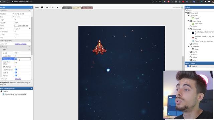Toggle Layer 0 visibility checkbox
Image resolution: width=214 pixels, height=120 pixels.
point(188,66)
